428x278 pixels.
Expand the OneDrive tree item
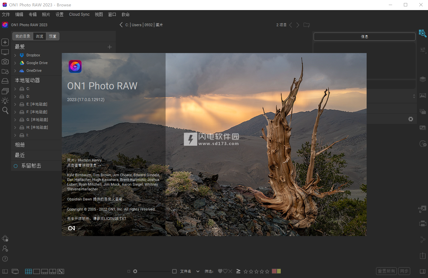point(15,71)
